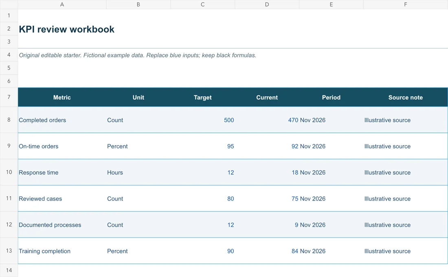Viewport: 448px width, 277px height.
Task: Click the 'Metric' header cell
Action: tap(62, 97)
